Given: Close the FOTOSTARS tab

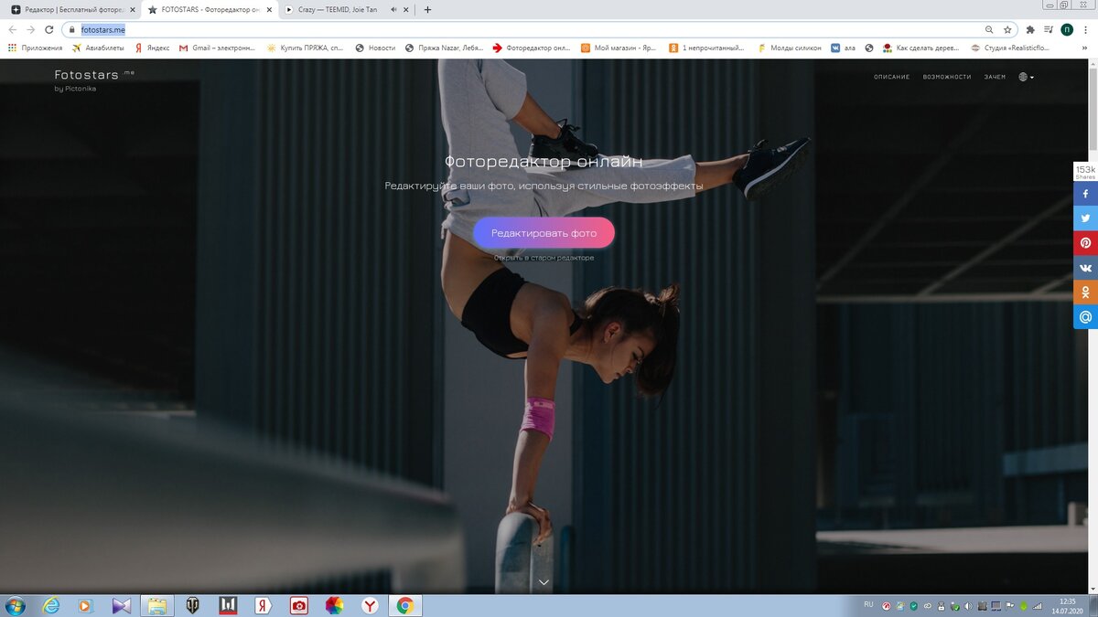Looking at the screenshot, I should pyautogui.click(x=268, y=9).
